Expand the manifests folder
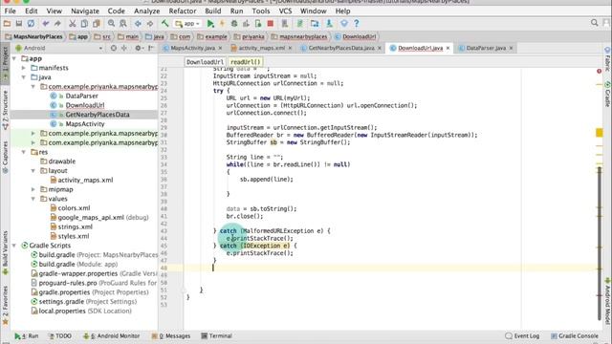 (x=24, y=68)
